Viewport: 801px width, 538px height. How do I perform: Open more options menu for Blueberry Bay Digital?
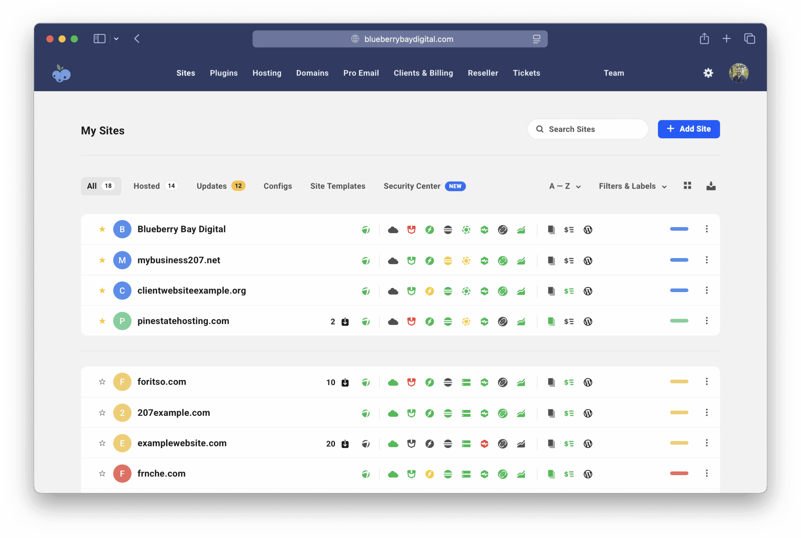point(706,229)
